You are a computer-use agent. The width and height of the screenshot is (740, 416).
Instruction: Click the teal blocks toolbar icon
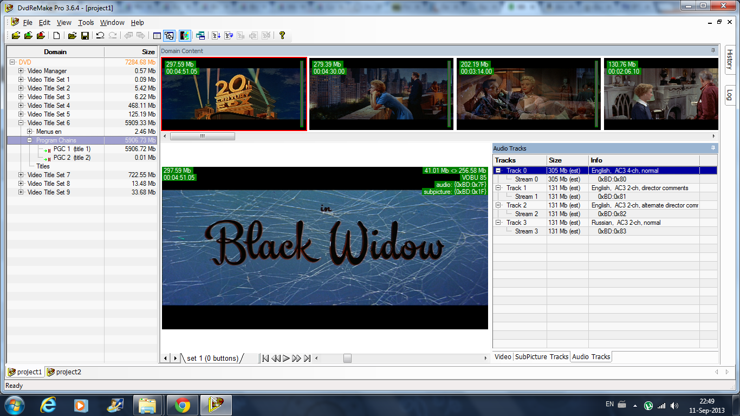(x=200, y=36)
